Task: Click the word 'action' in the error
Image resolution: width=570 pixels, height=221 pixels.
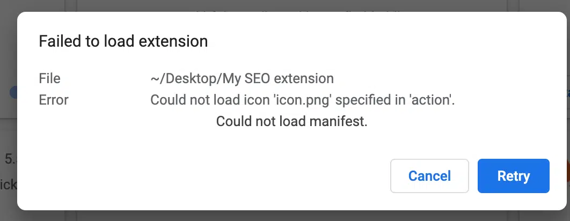Action: coord(434,100)
